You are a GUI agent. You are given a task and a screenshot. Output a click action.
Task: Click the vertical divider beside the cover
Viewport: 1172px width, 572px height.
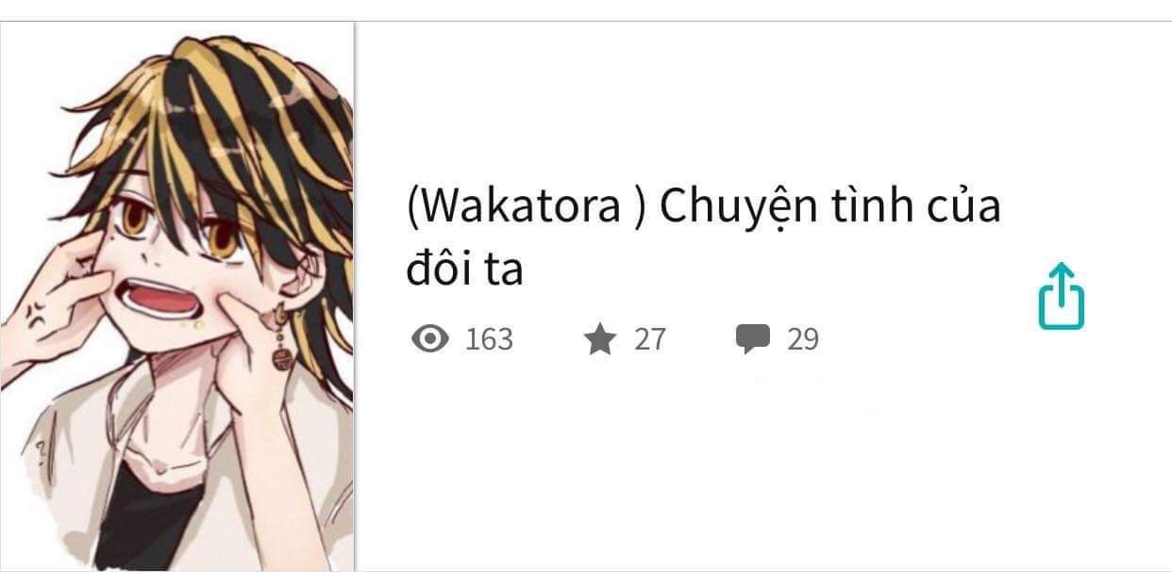355,296
